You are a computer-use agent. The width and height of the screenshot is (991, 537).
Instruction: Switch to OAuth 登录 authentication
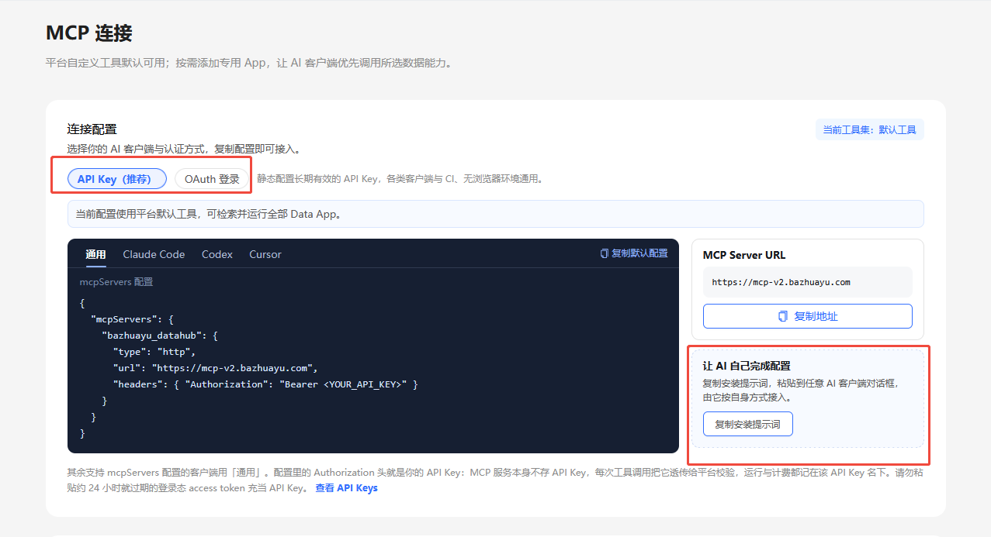[x=212, y=179]
